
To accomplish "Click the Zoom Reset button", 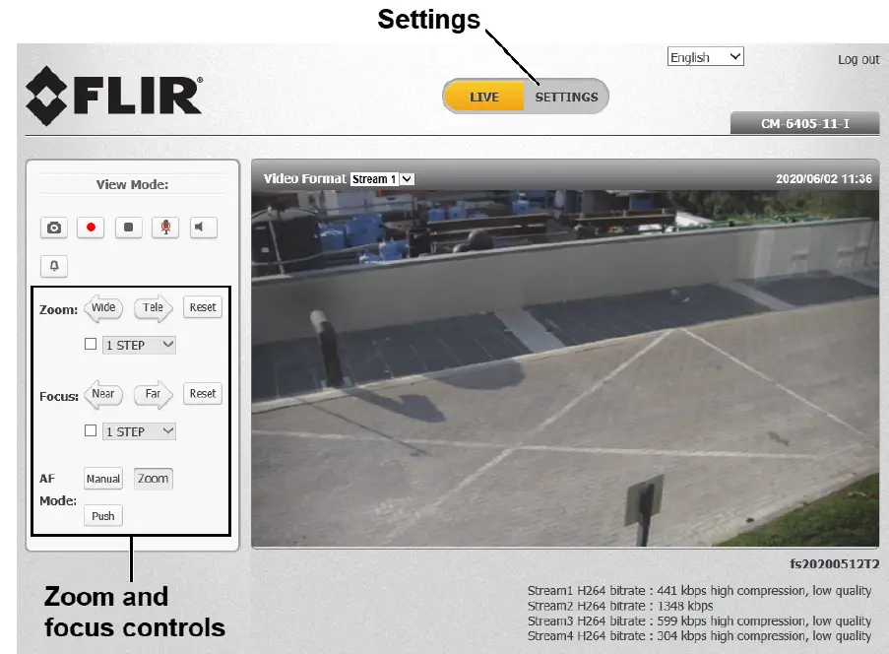I will point(202,307).
